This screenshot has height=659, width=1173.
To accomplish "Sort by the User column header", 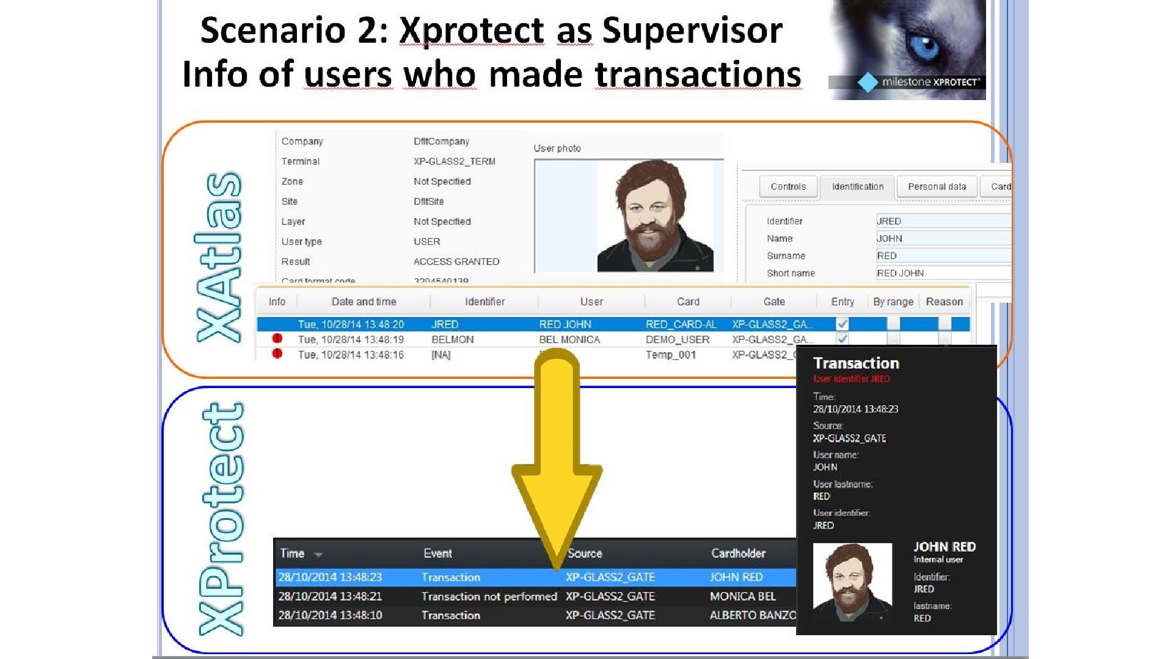I will (x=591, y=301).
